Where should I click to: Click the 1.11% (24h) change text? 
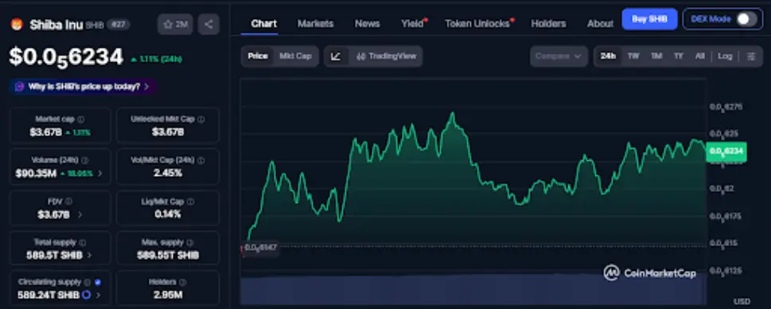[x=156, y=59]
